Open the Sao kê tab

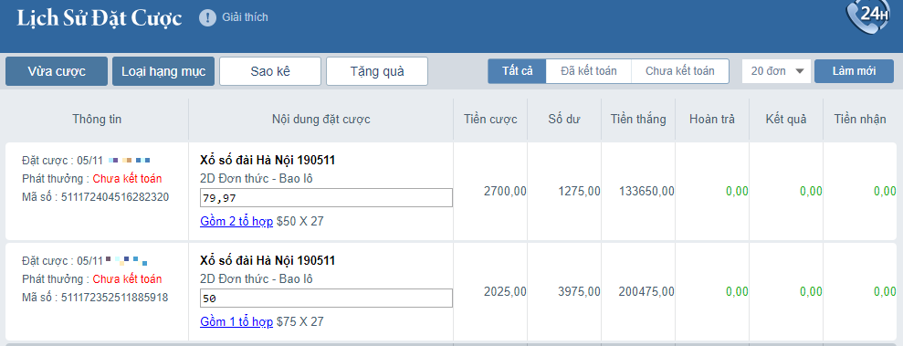point(270,71)
